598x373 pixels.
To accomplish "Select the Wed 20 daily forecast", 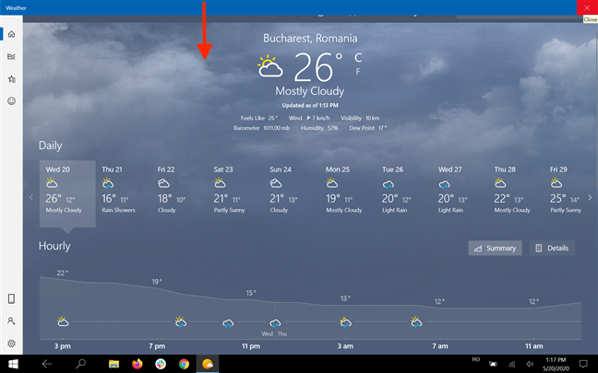I will tap(67, 193).
